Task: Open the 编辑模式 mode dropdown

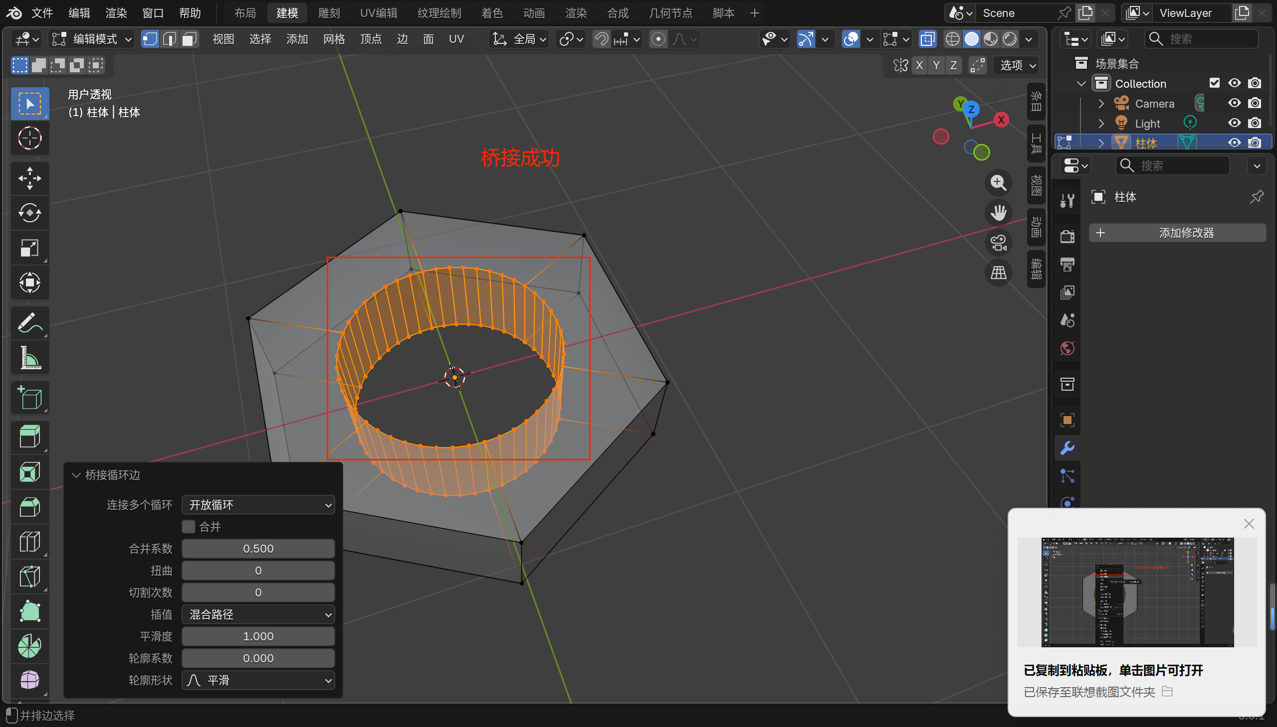Action: (92, 39)
